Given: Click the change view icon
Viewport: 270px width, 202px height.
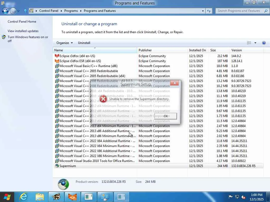Looking at the screenshot, I should (249, 43).
